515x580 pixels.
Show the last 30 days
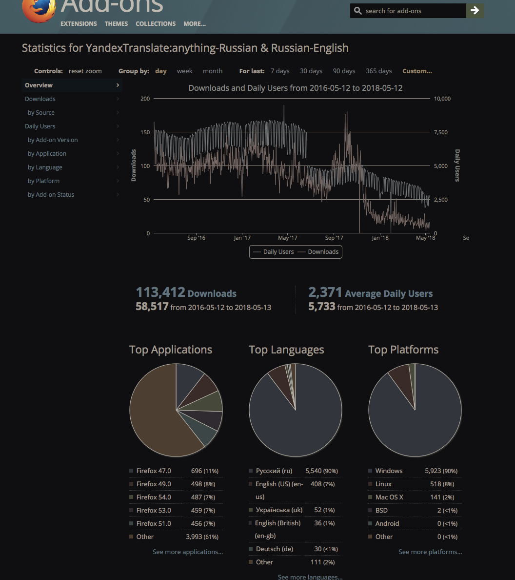pos(311,71)
